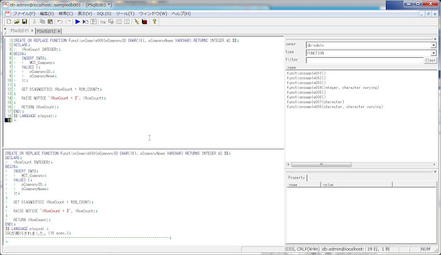This screenshot has height=255, width=441.
Task: Close the Property panel
Action: coord(435,172)
